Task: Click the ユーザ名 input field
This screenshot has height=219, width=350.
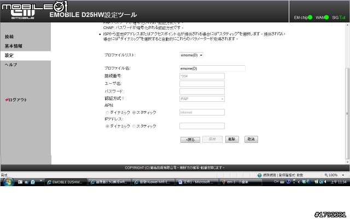Action: [202, 84]
